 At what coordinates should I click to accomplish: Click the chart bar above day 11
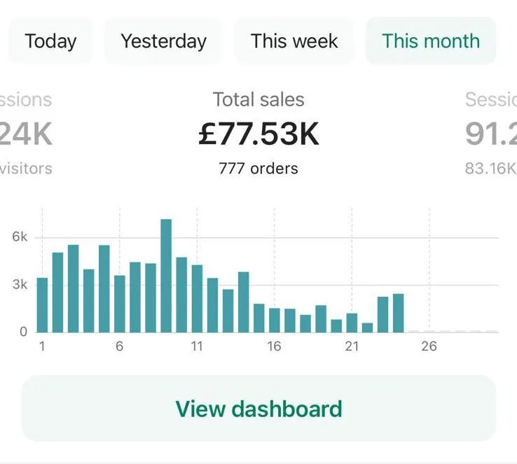197,299
